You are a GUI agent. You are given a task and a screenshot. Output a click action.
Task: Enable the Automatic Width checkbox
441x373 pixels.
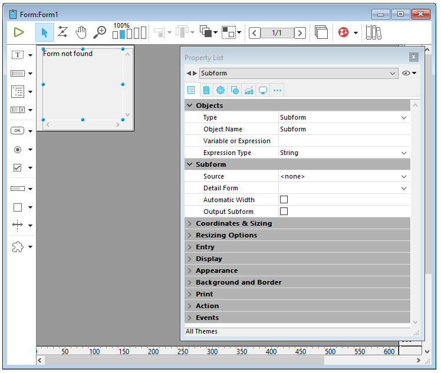coord(284,200)
